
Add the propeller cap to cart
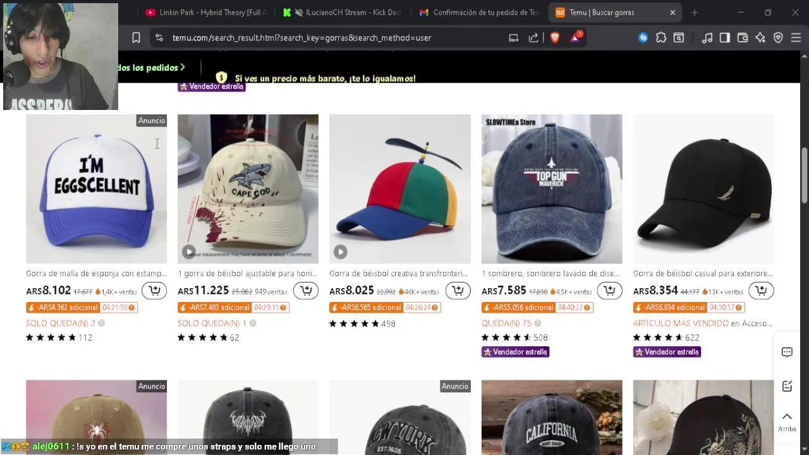[458, 291]
